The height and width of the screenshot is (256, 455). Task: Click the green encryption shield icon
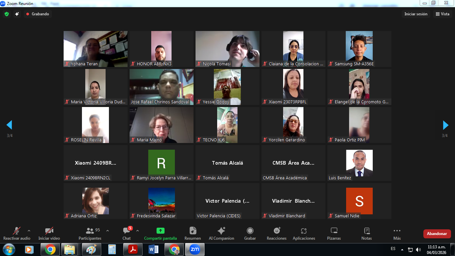pyautogui.click(x=6, y=14)
